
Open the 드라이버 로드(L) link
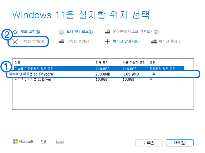pos(79,32)
